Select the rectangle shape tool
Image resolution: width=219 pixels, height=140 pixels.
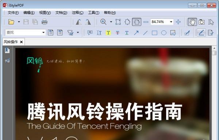[x=154, y=33]
